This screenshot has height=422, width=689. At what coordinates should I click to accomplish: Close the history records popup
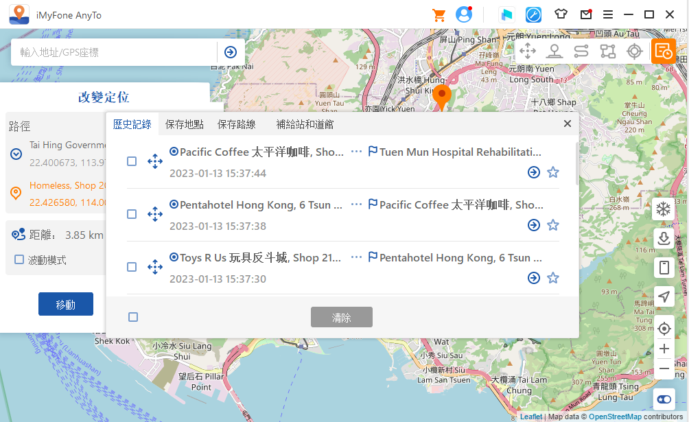pos(568,124)
